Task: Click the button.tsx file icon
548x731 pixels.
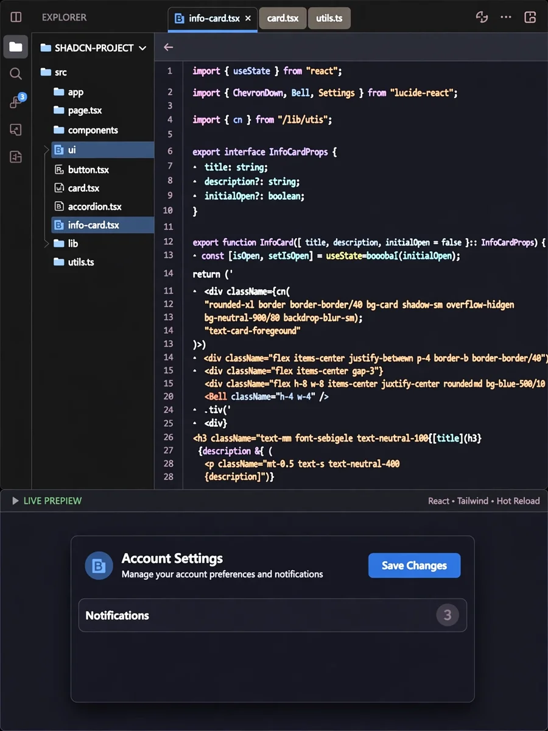Action: pos(59,169)
